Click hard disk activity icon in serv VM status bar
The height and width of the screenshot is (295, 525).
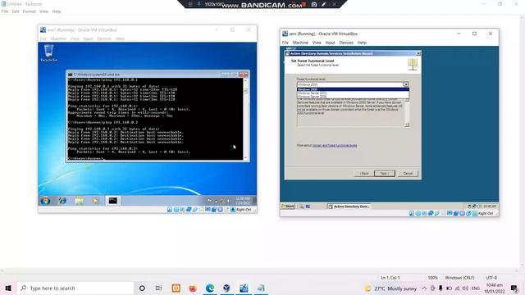[412, 213]
